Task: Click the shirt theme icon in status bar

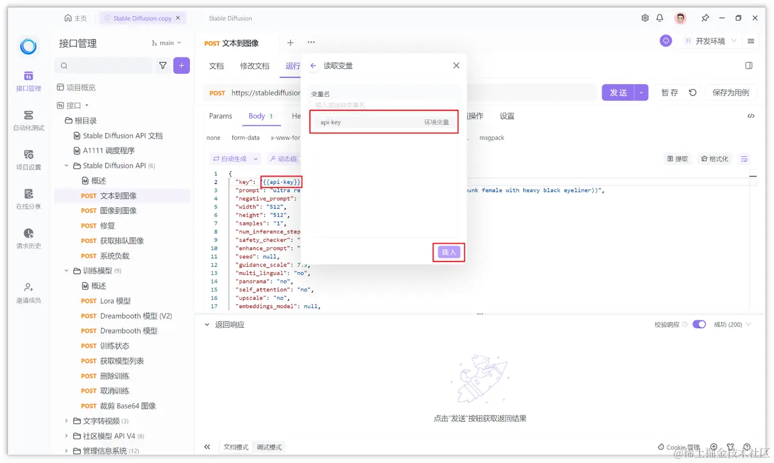Action: coord(730,447)
